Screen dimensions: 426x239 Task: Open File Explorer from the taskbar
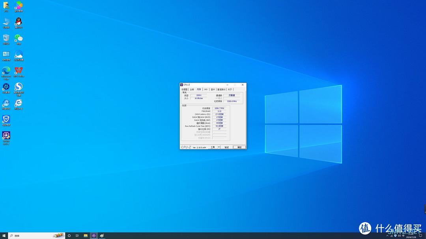86,236
